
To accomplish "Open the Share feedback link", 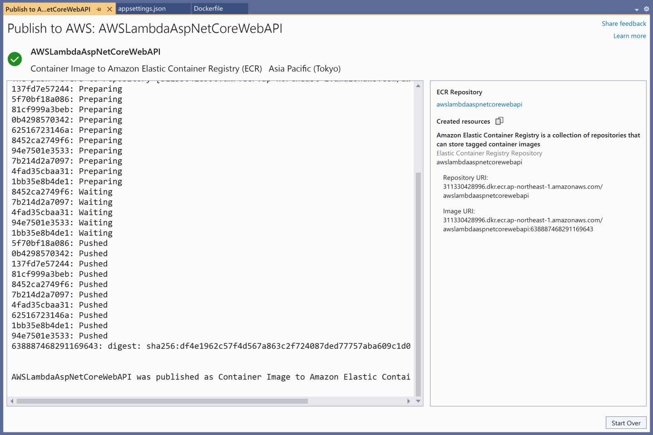I will 623,24.
